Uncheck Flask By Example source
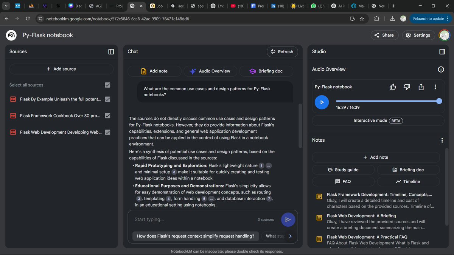 coord(107,99)
